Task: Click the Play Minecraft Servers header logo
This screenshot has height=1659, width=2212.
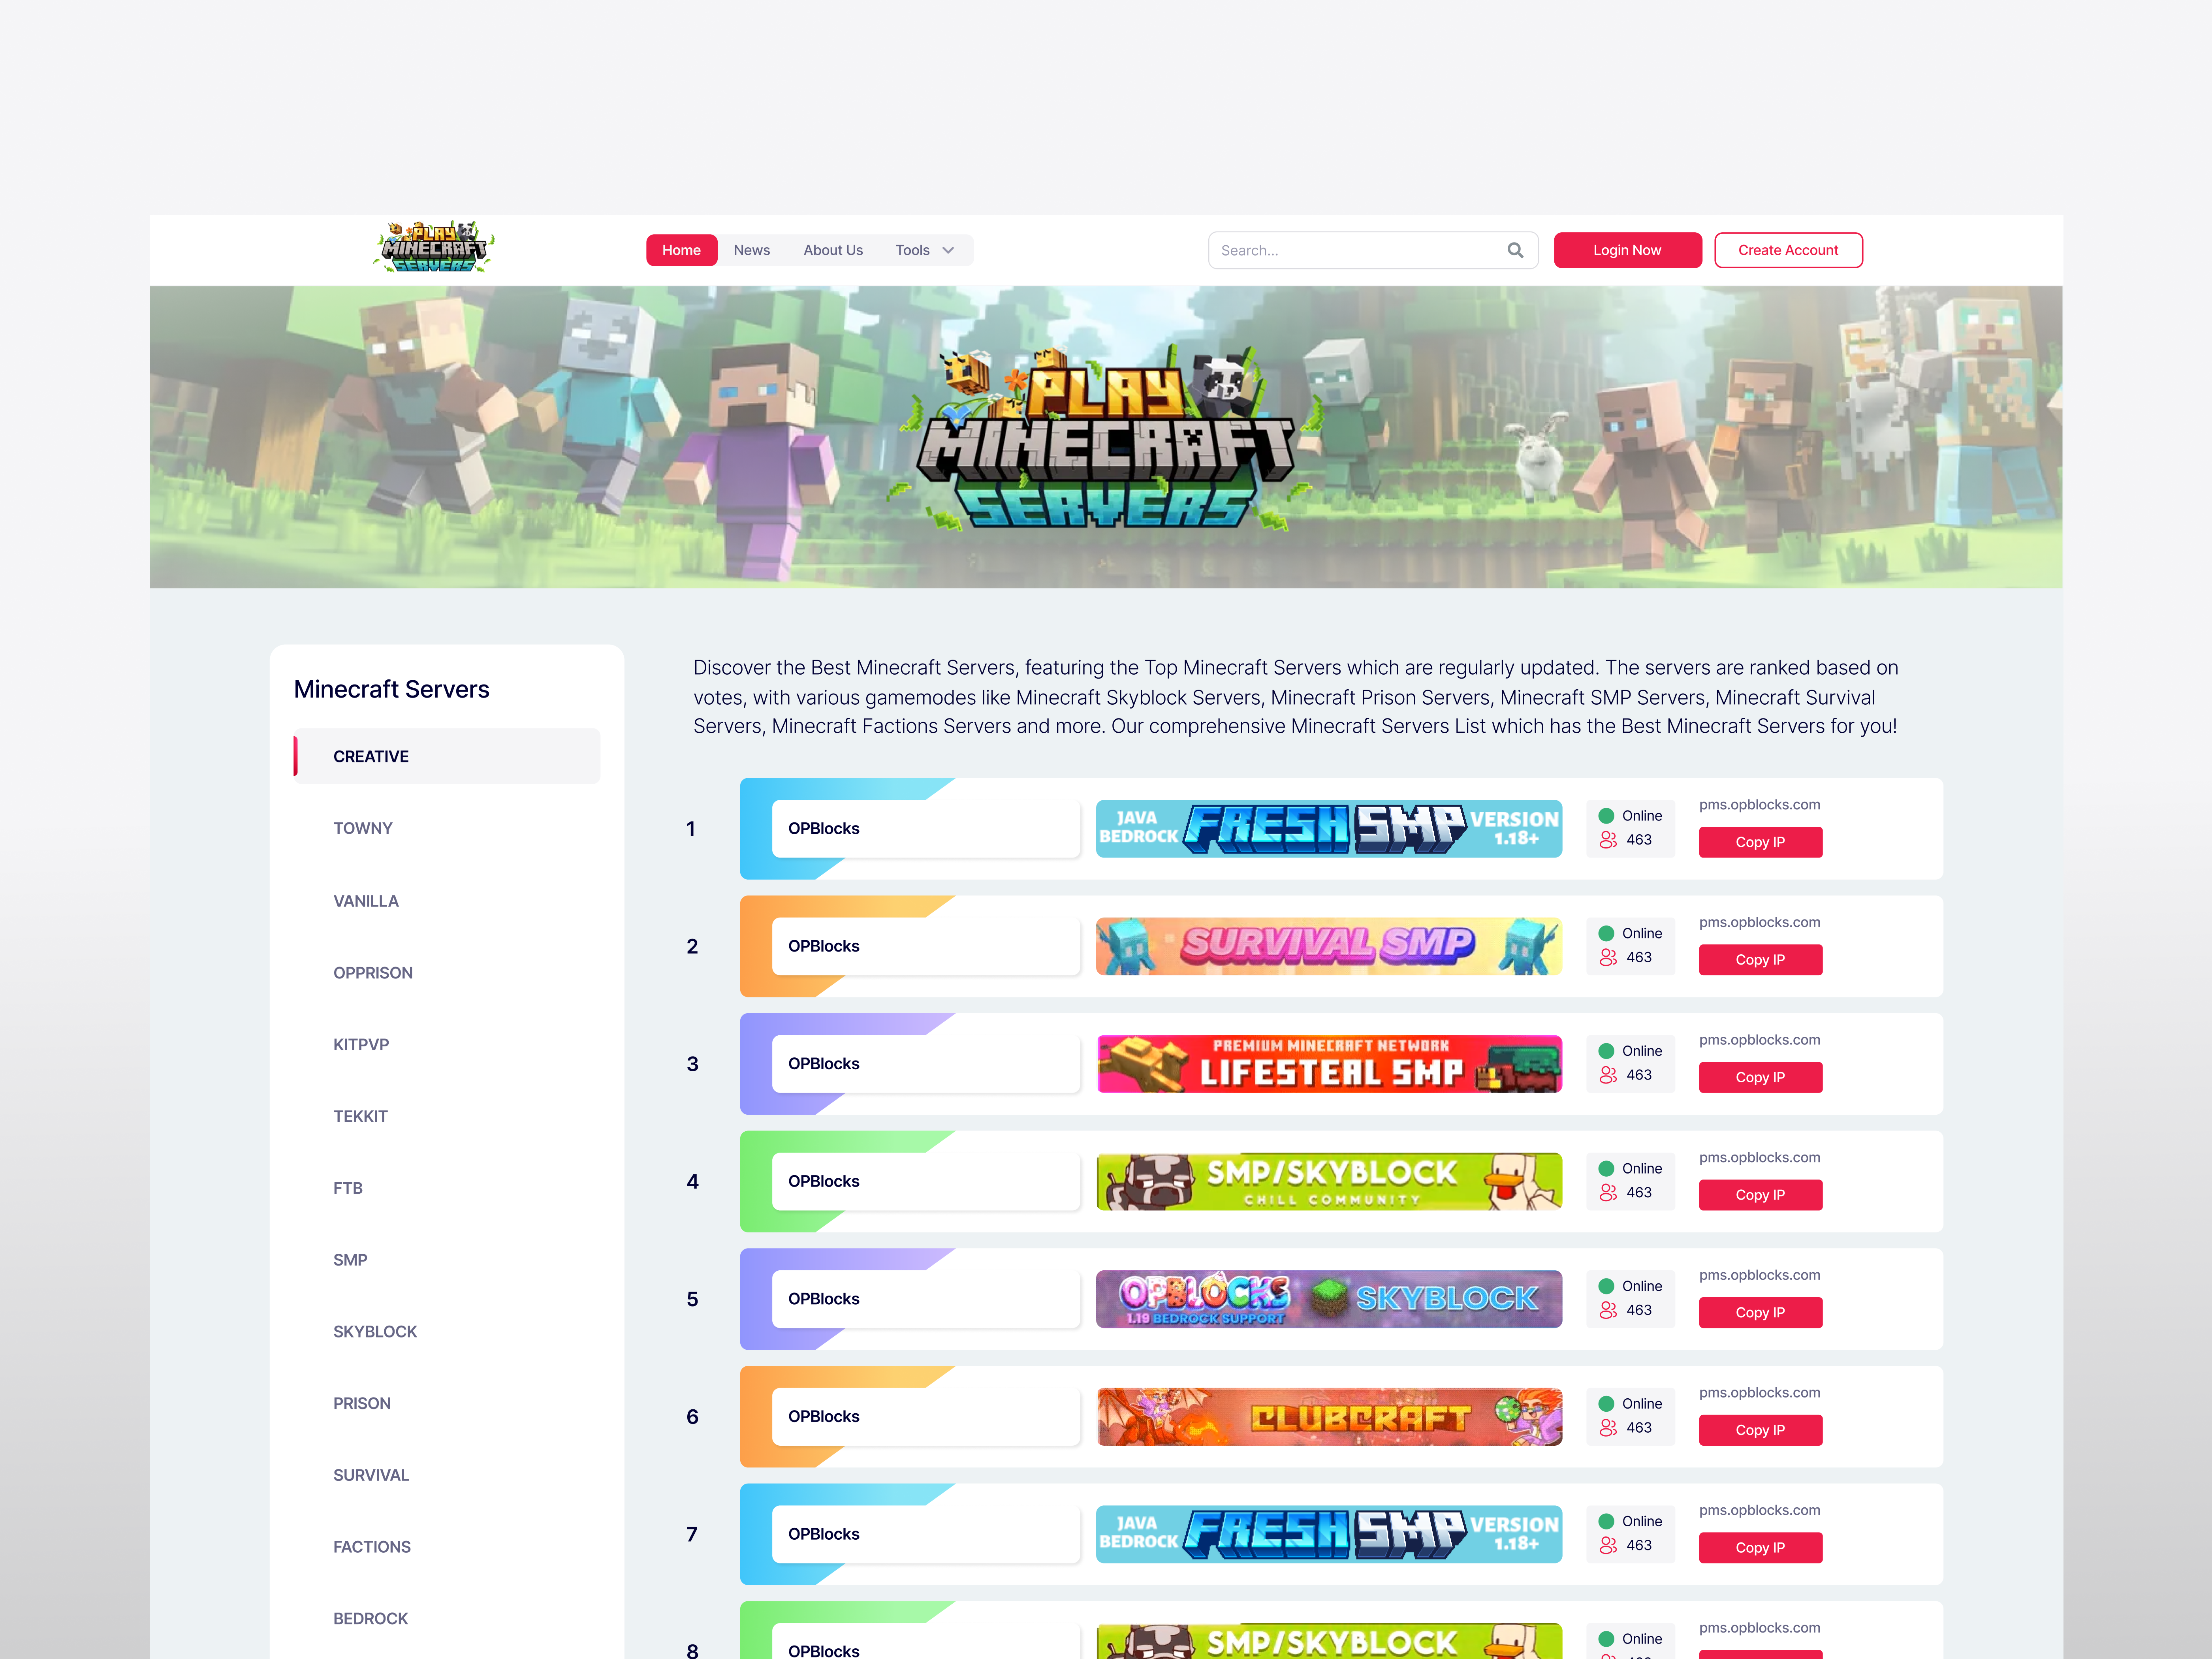Action: coord(434,247)
